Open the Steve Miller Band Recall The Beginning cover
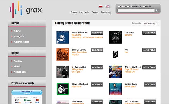The image size is (169, 104). [x=63, y=37]
